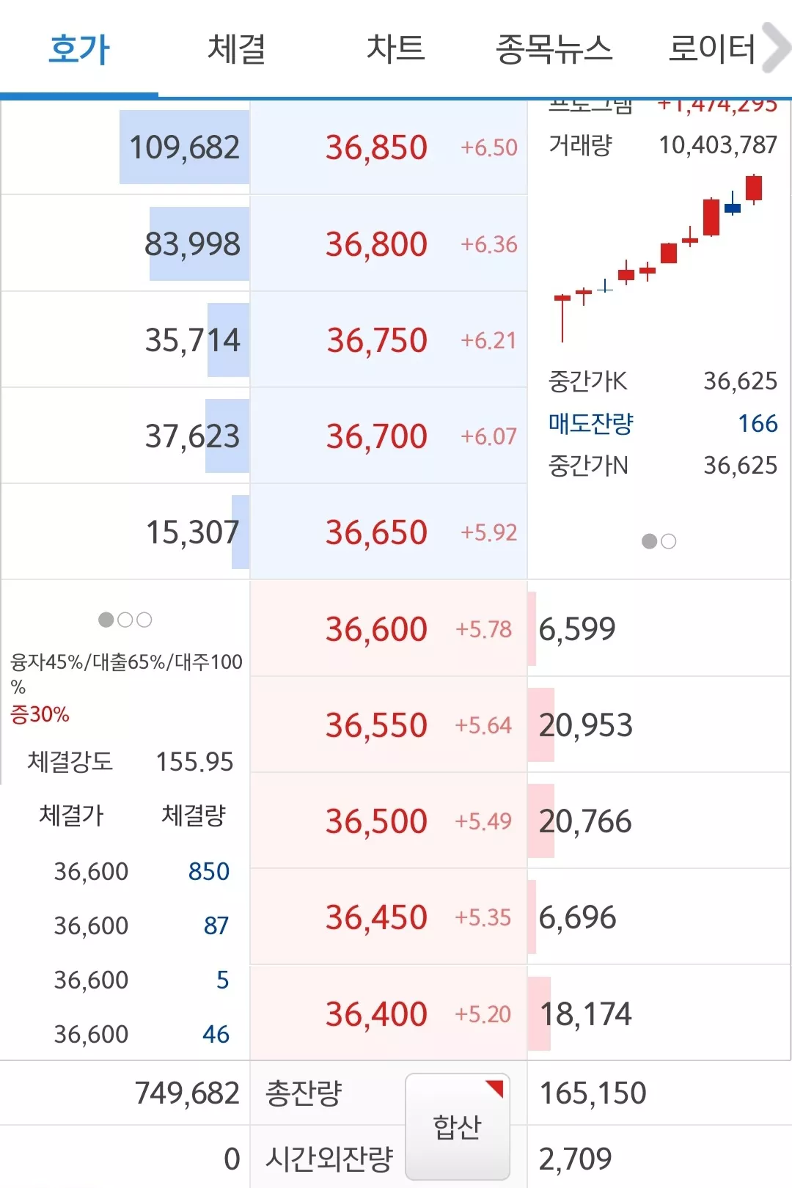Open the mini candlestick chart
The image size is (792, 1188).
coord(659,259)
